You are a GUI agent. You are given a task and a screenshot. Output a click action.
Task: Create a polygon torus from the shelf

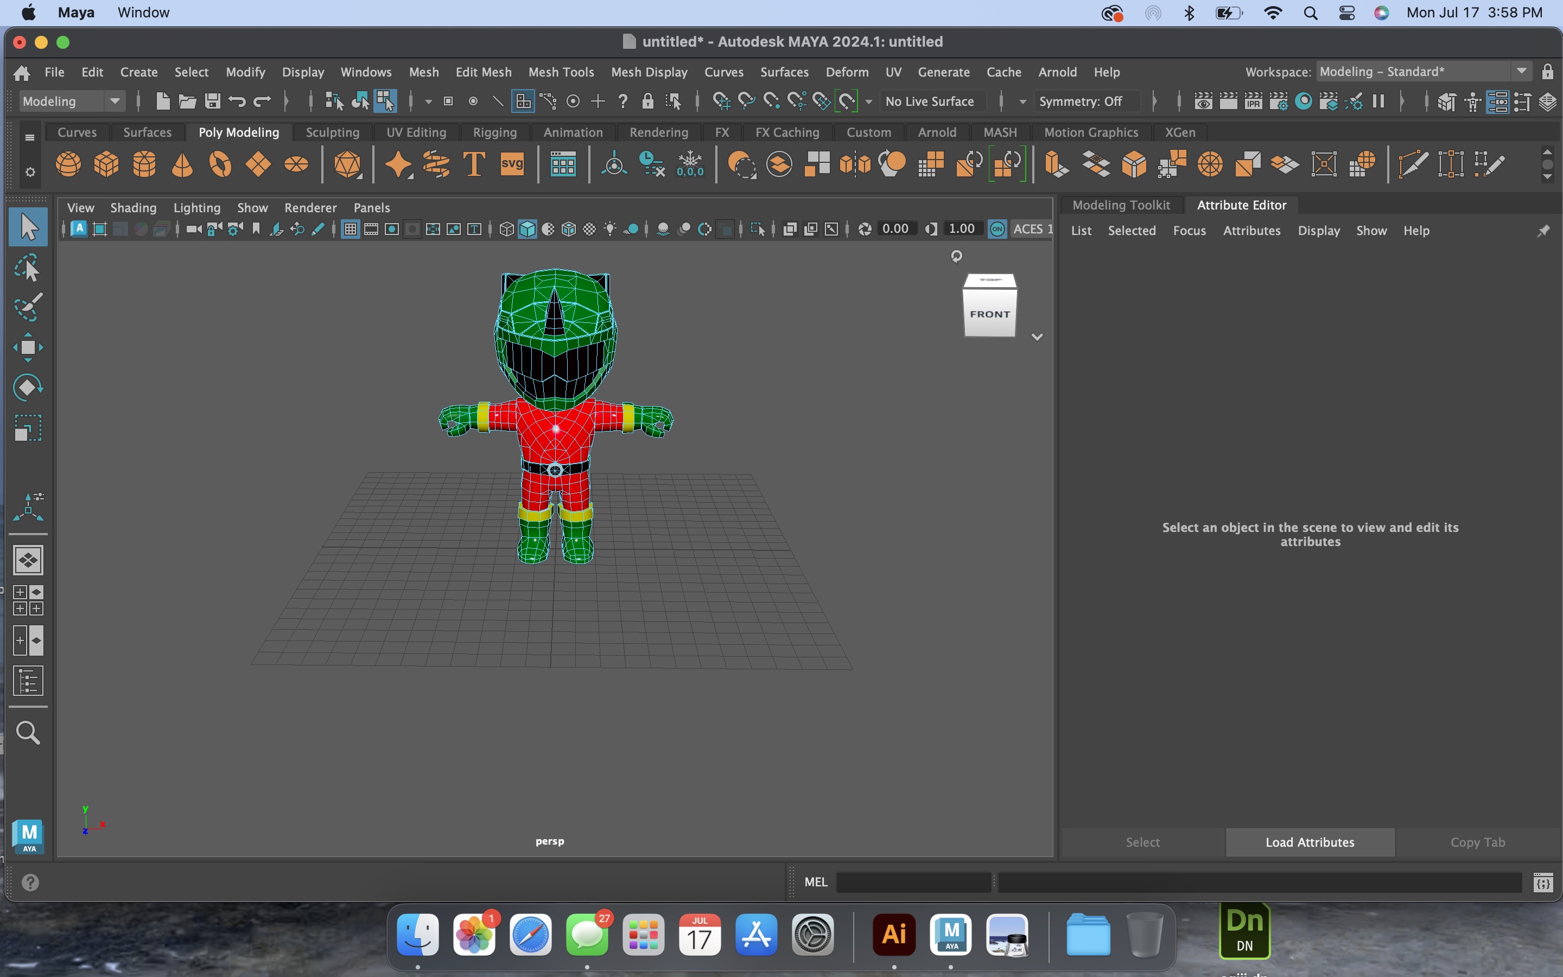[220, 164]
